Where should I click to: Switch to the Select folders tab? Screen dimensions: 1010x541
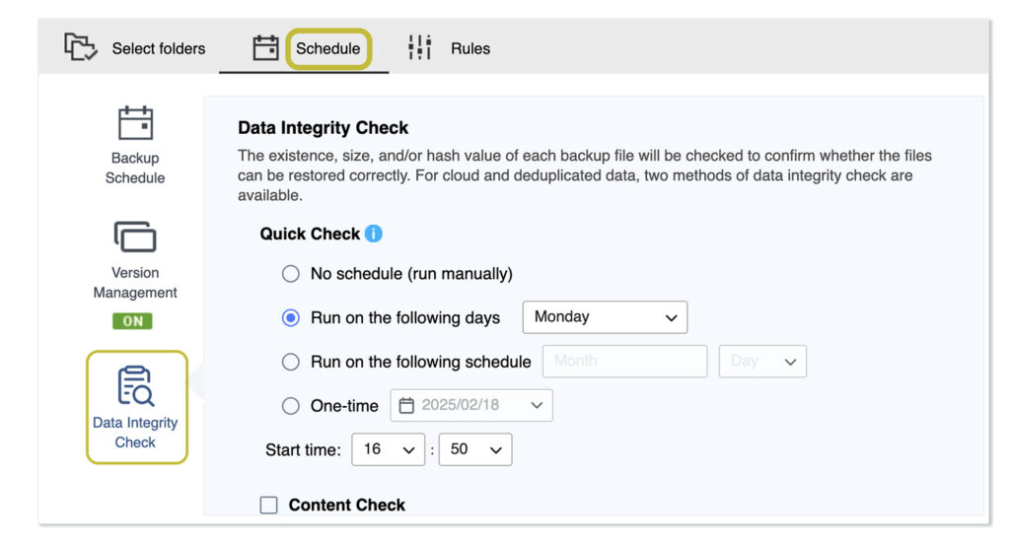[x=158, y=48]
